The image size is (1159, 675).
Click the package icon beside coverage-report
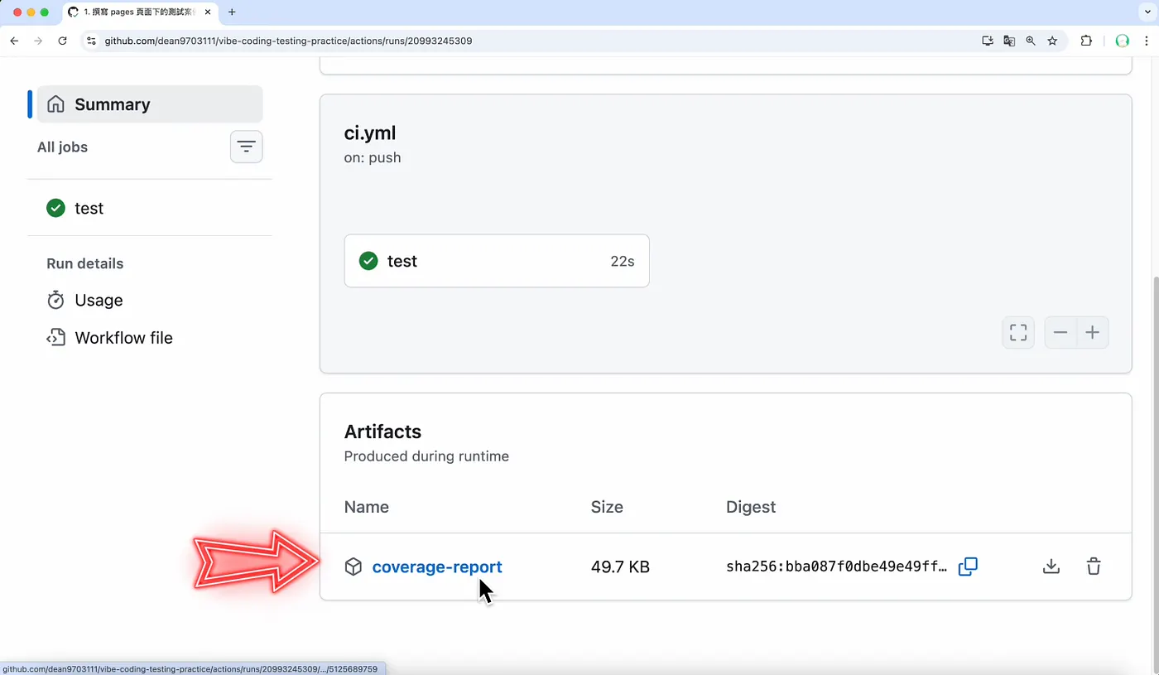[x=353, y=567]
